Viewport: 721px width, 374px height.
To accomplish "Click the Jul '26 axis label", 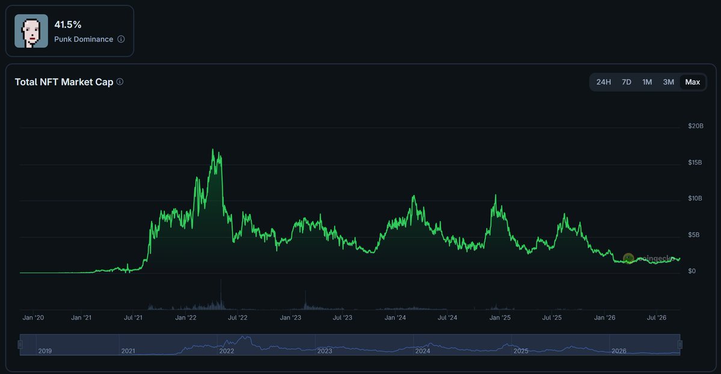I will click(656, 317).
